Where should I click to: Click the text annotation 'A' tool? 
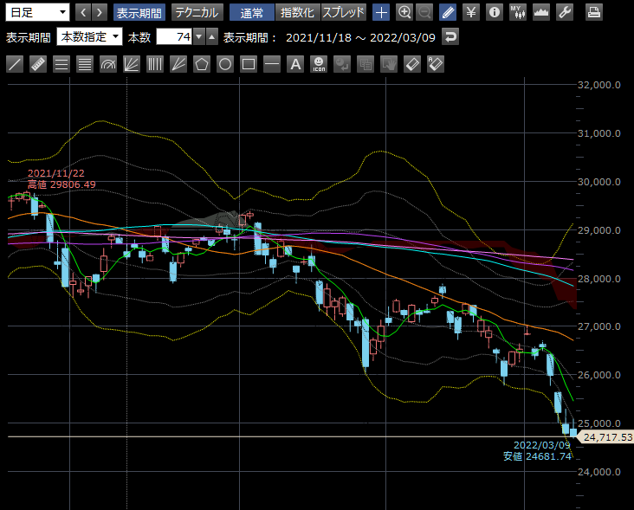pyautogui.click(x=295, y=64)
